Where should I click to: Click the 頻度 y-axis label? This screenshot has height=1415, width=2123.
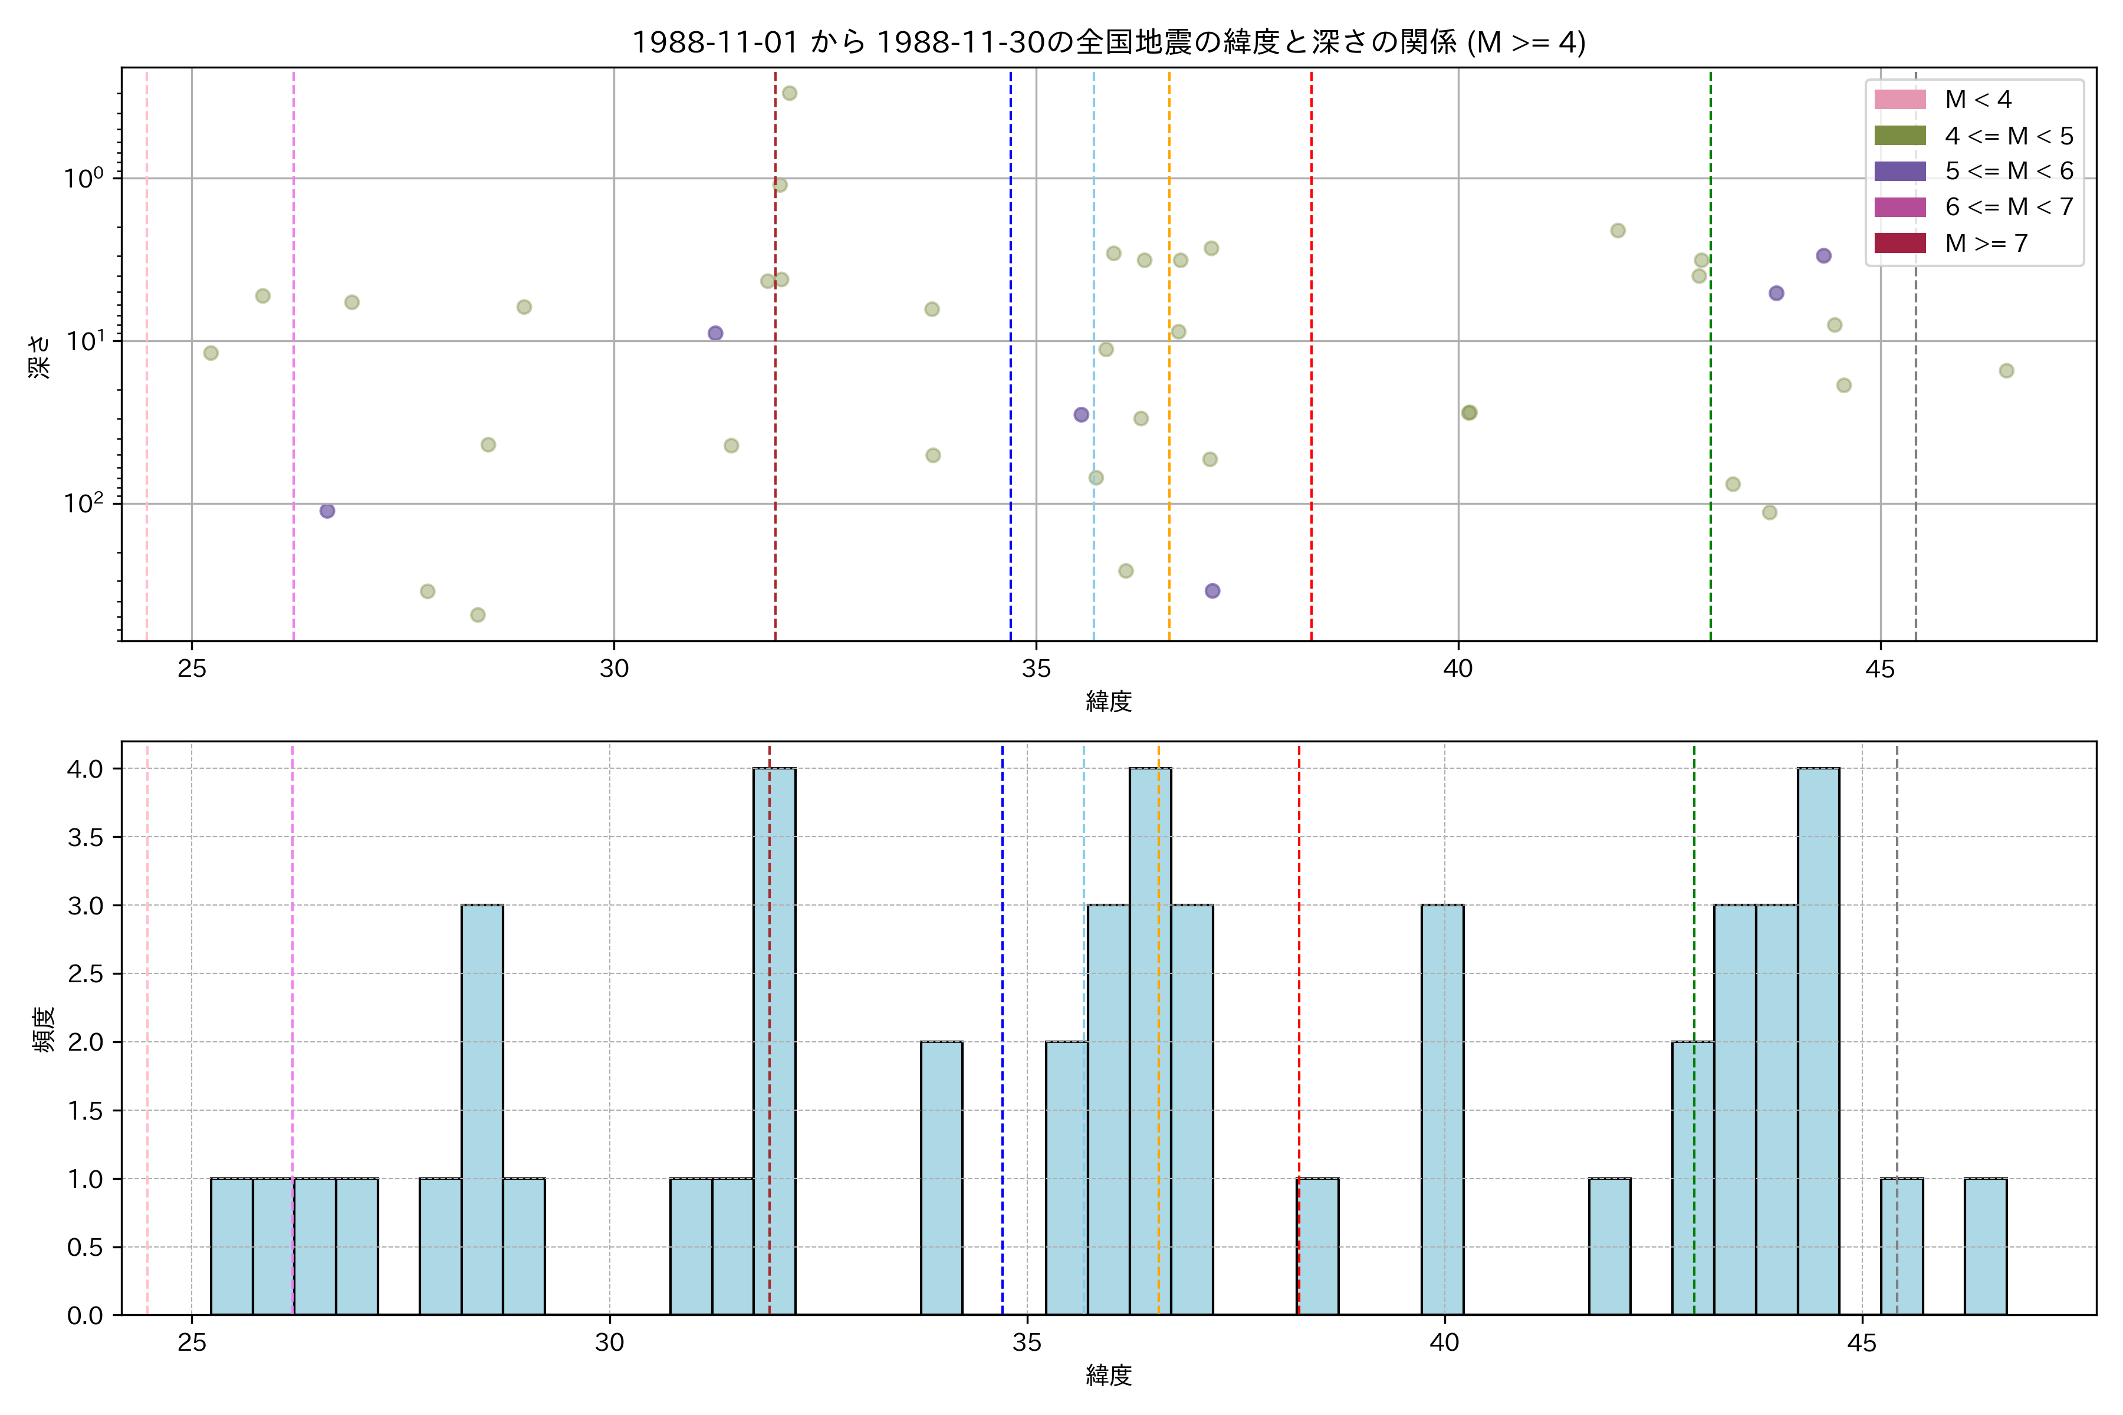[x=43, y=1029]
